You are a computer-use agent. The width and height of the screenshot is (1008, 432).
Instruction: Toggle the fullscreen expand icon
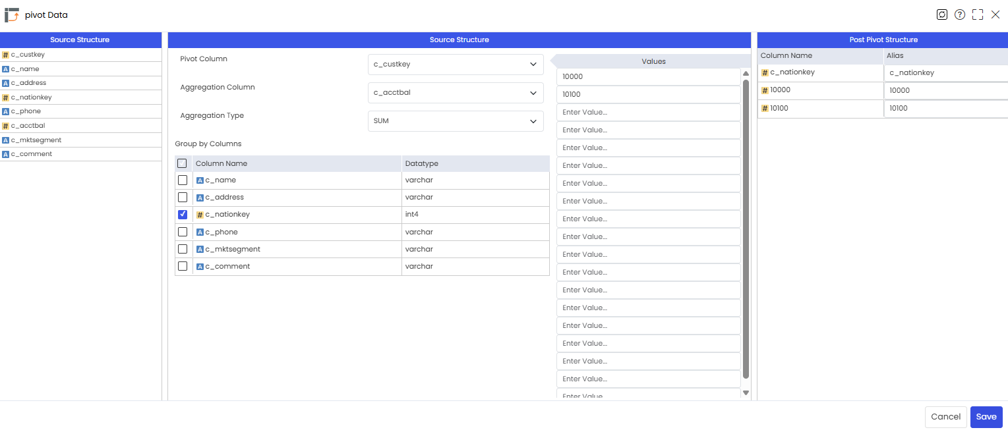point(978,14)
